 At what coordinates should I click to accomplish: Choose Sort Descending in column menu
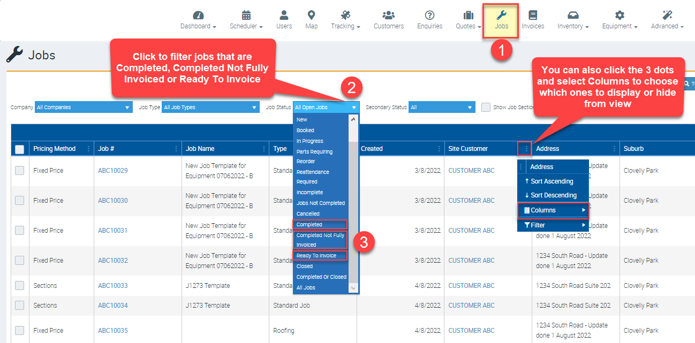[x=553, y=195]
